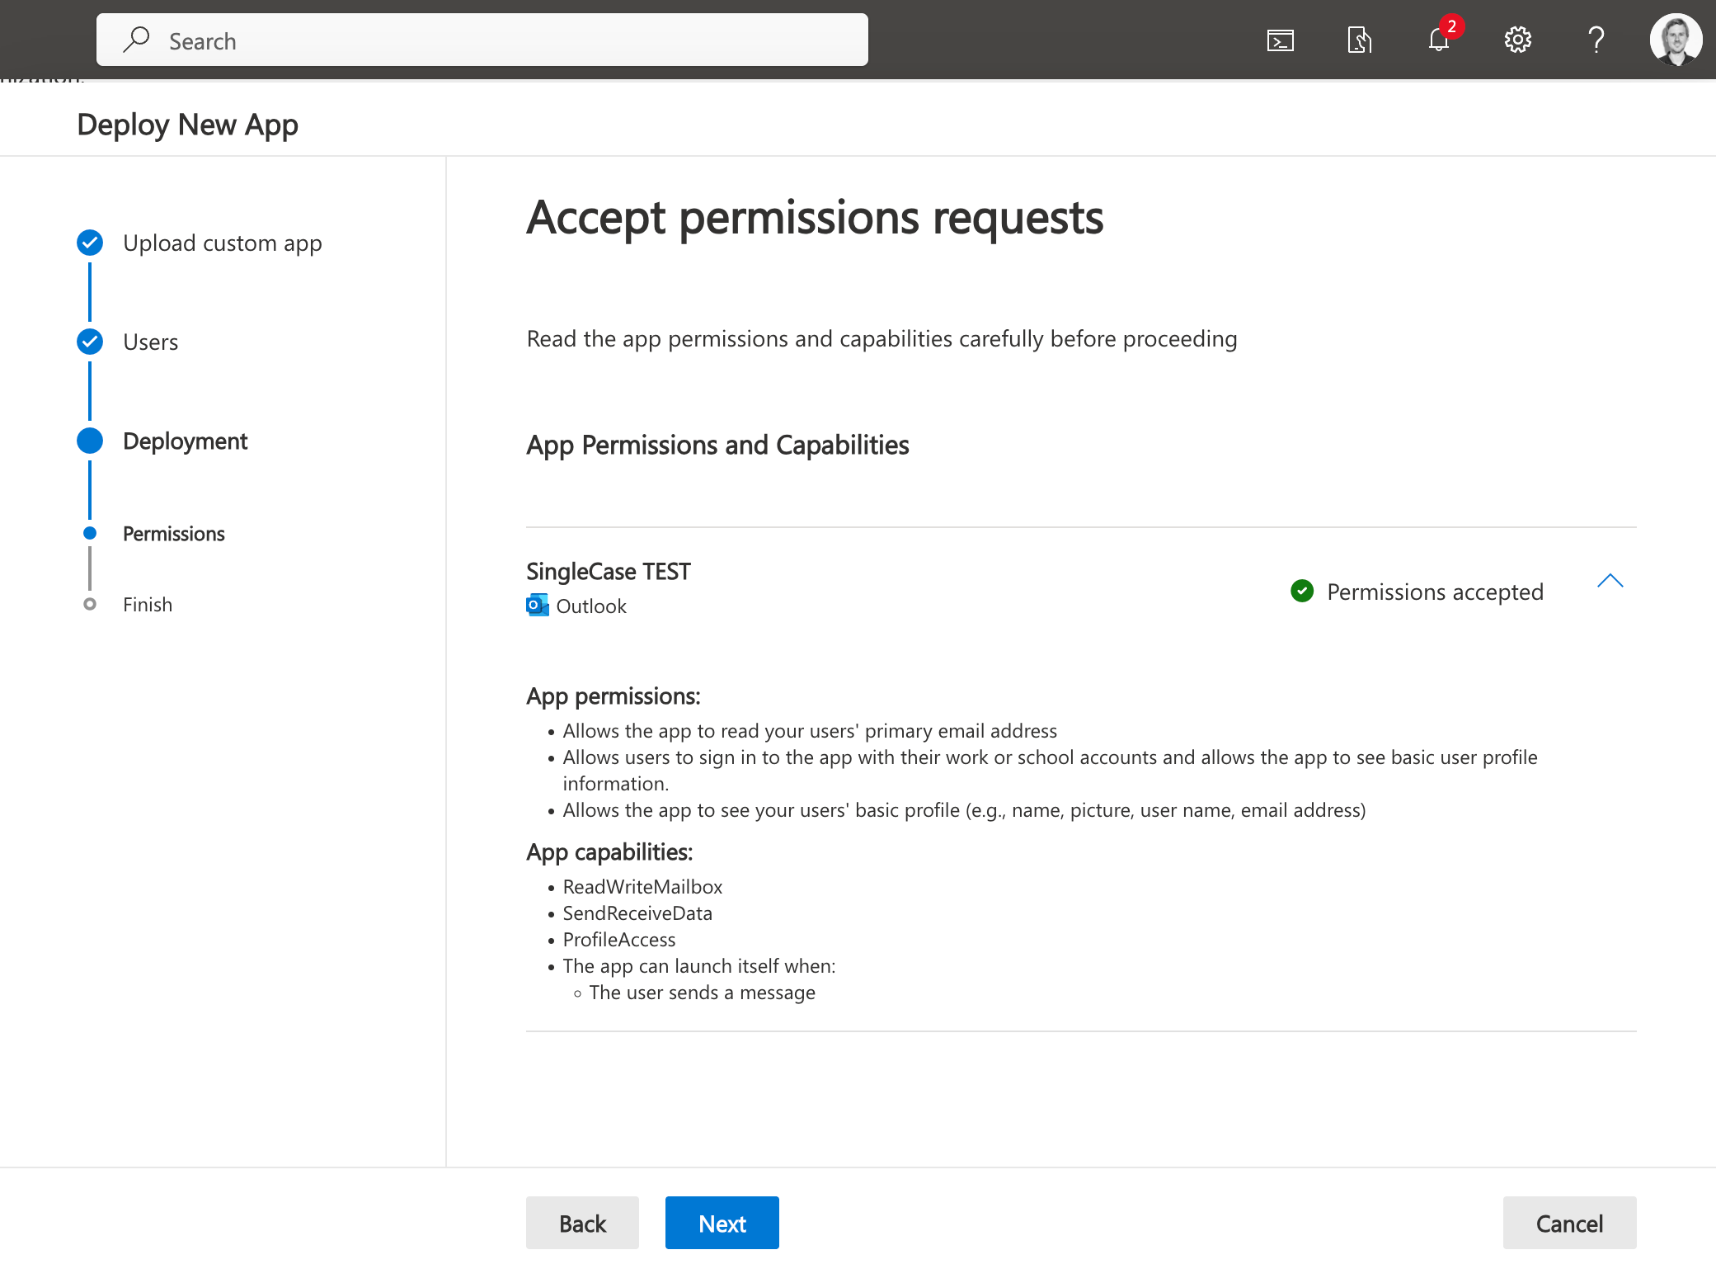Click the primary email address permission line

tap(810, 731)
